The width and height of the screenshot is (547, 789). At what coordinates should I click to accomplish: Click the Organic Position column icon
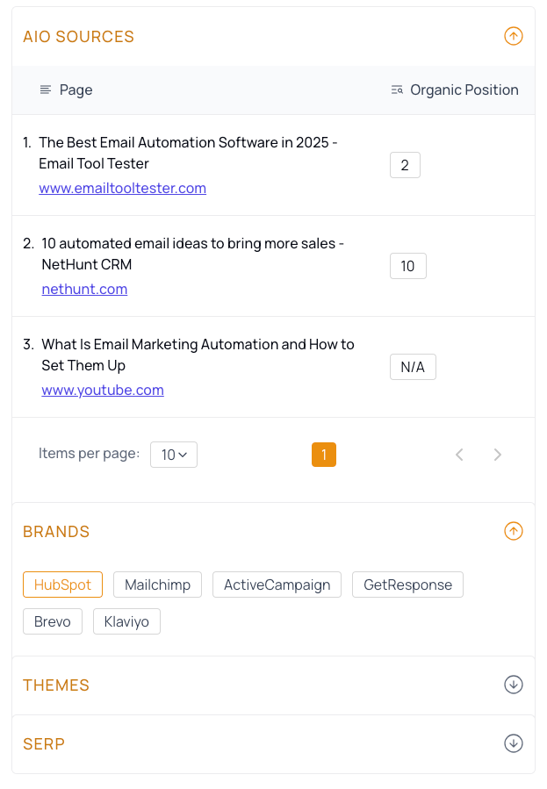click(397, 90)
